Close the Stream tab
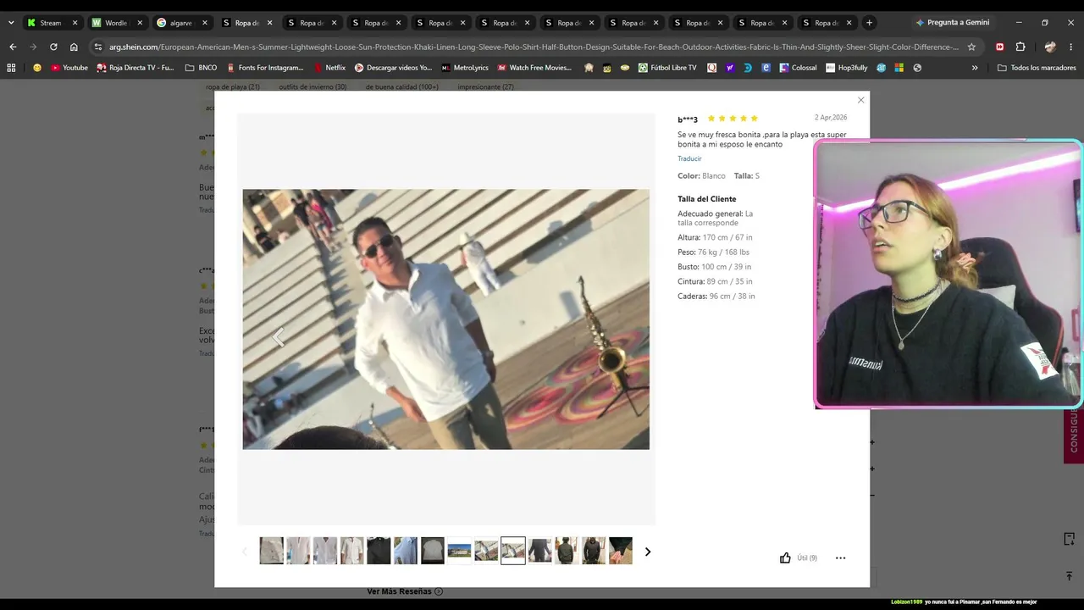The height and width of the screenshot is (610, 1084). (x=75, y=23)
